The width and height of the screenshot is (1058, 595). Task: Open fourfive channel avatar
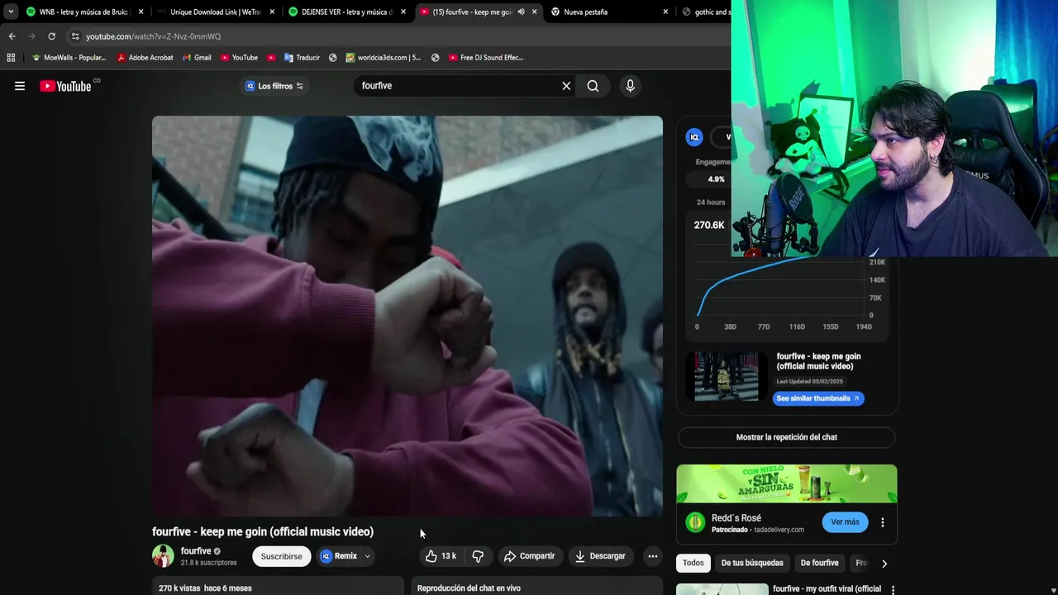click(163, 556)
